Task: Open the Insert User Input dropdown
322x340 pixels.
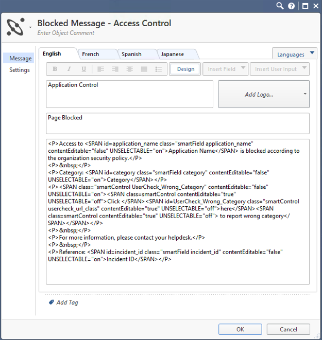Action: click(x=280, y=69)
